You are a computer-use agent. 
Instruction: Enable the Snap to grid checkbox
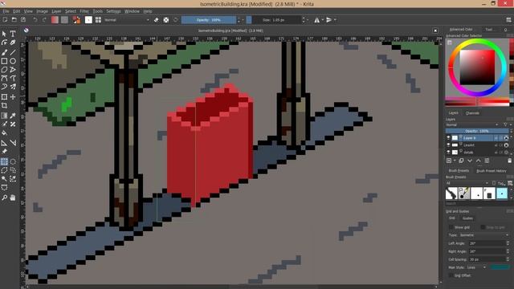click(483, 227)
